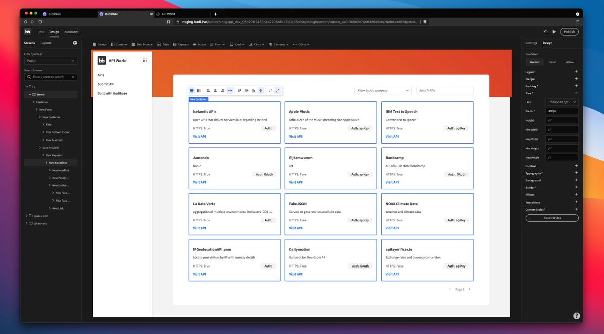
Task: Click the Search APIs input field
Action: tap(444, 91)
